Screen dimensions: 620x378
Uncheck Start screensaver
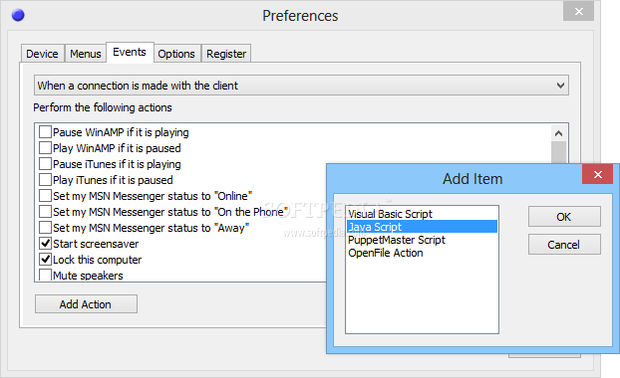46,244
